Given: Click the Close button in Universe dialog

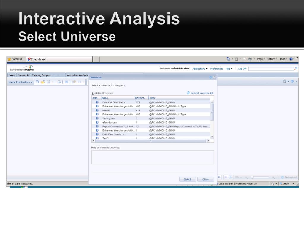Looking at the screenshot, I should pyautogui.click(x=205, y=179).
